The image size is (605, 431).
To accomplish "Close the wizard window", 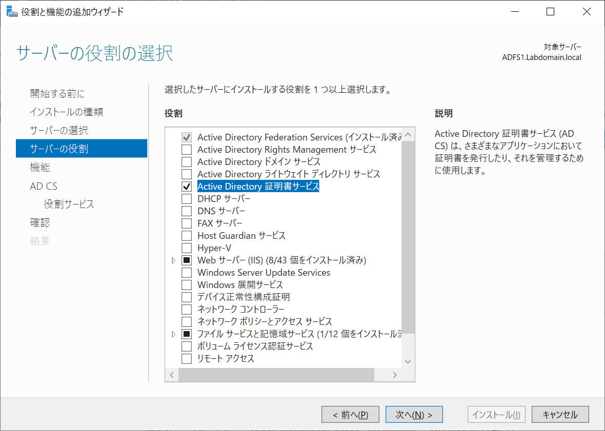I will (x=587, y=12).
